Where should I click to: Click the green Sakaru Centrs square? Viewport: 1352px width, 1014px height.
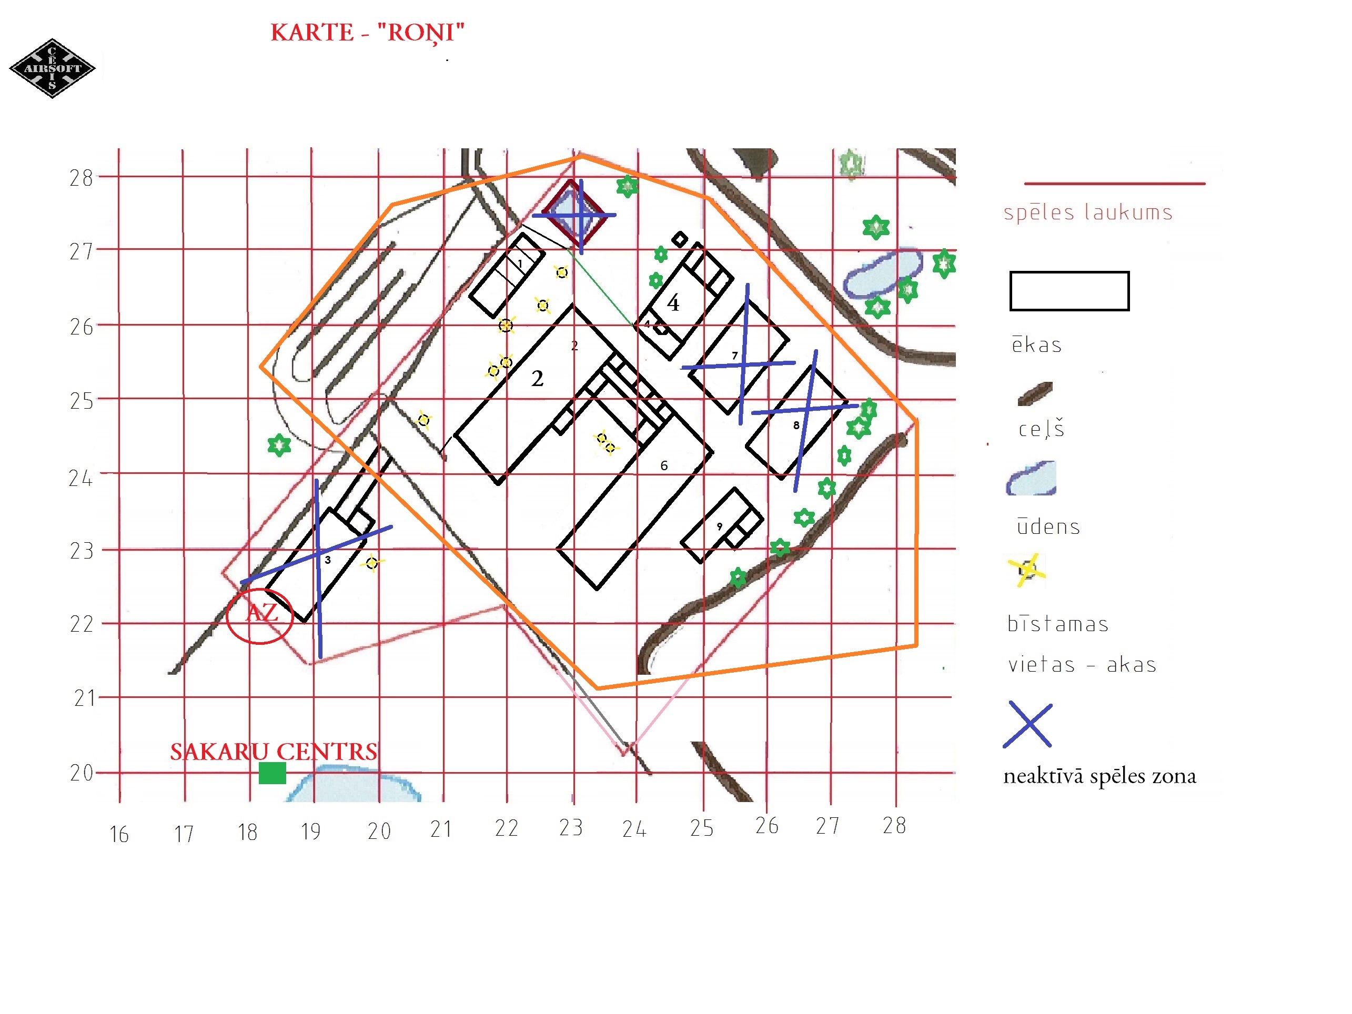[x=272, y=773]
